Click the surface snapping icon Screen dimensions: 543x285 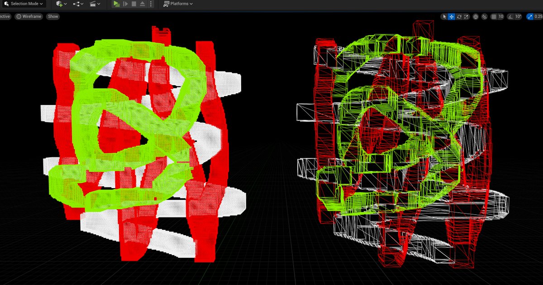(x=485, y=16)
